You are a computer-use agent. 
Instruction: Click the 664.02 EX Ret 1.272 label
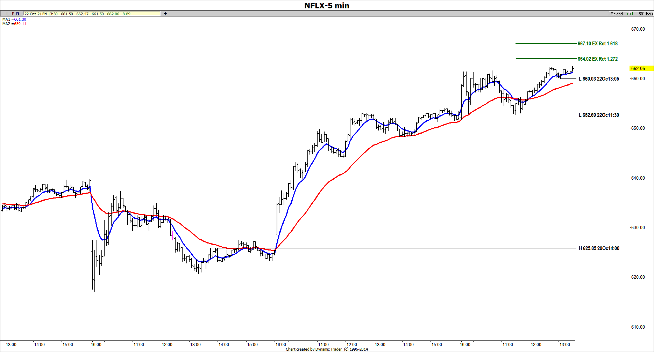pos(598,59)
